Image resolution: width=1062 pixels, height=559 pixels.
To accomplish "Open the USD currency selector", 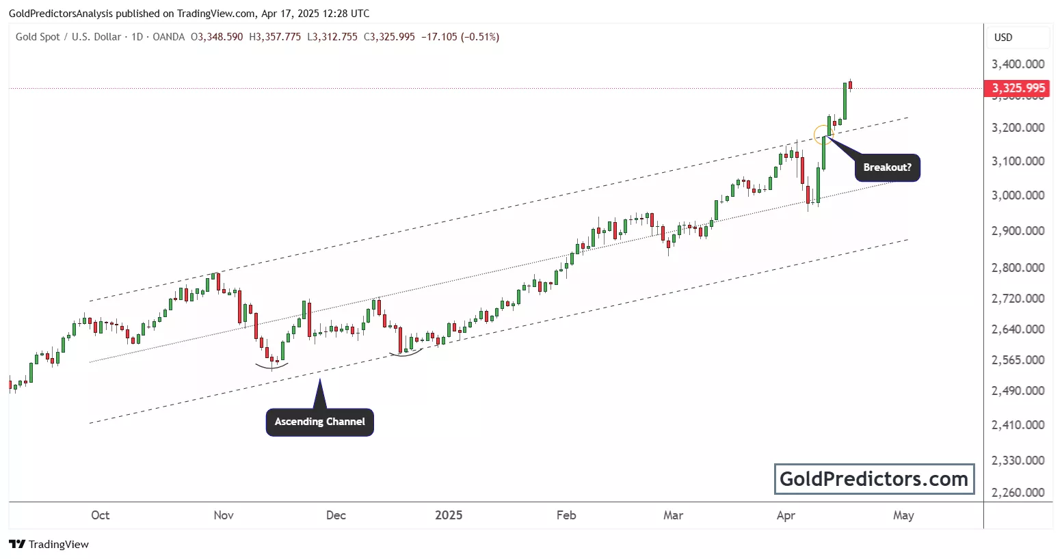I will click(x=1003, y=38).
